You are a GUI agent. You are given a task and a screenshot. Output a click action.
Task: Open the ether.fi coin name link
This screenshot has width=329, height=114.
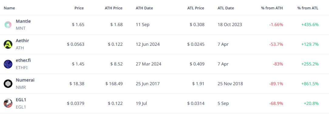[x=23, y=60]
